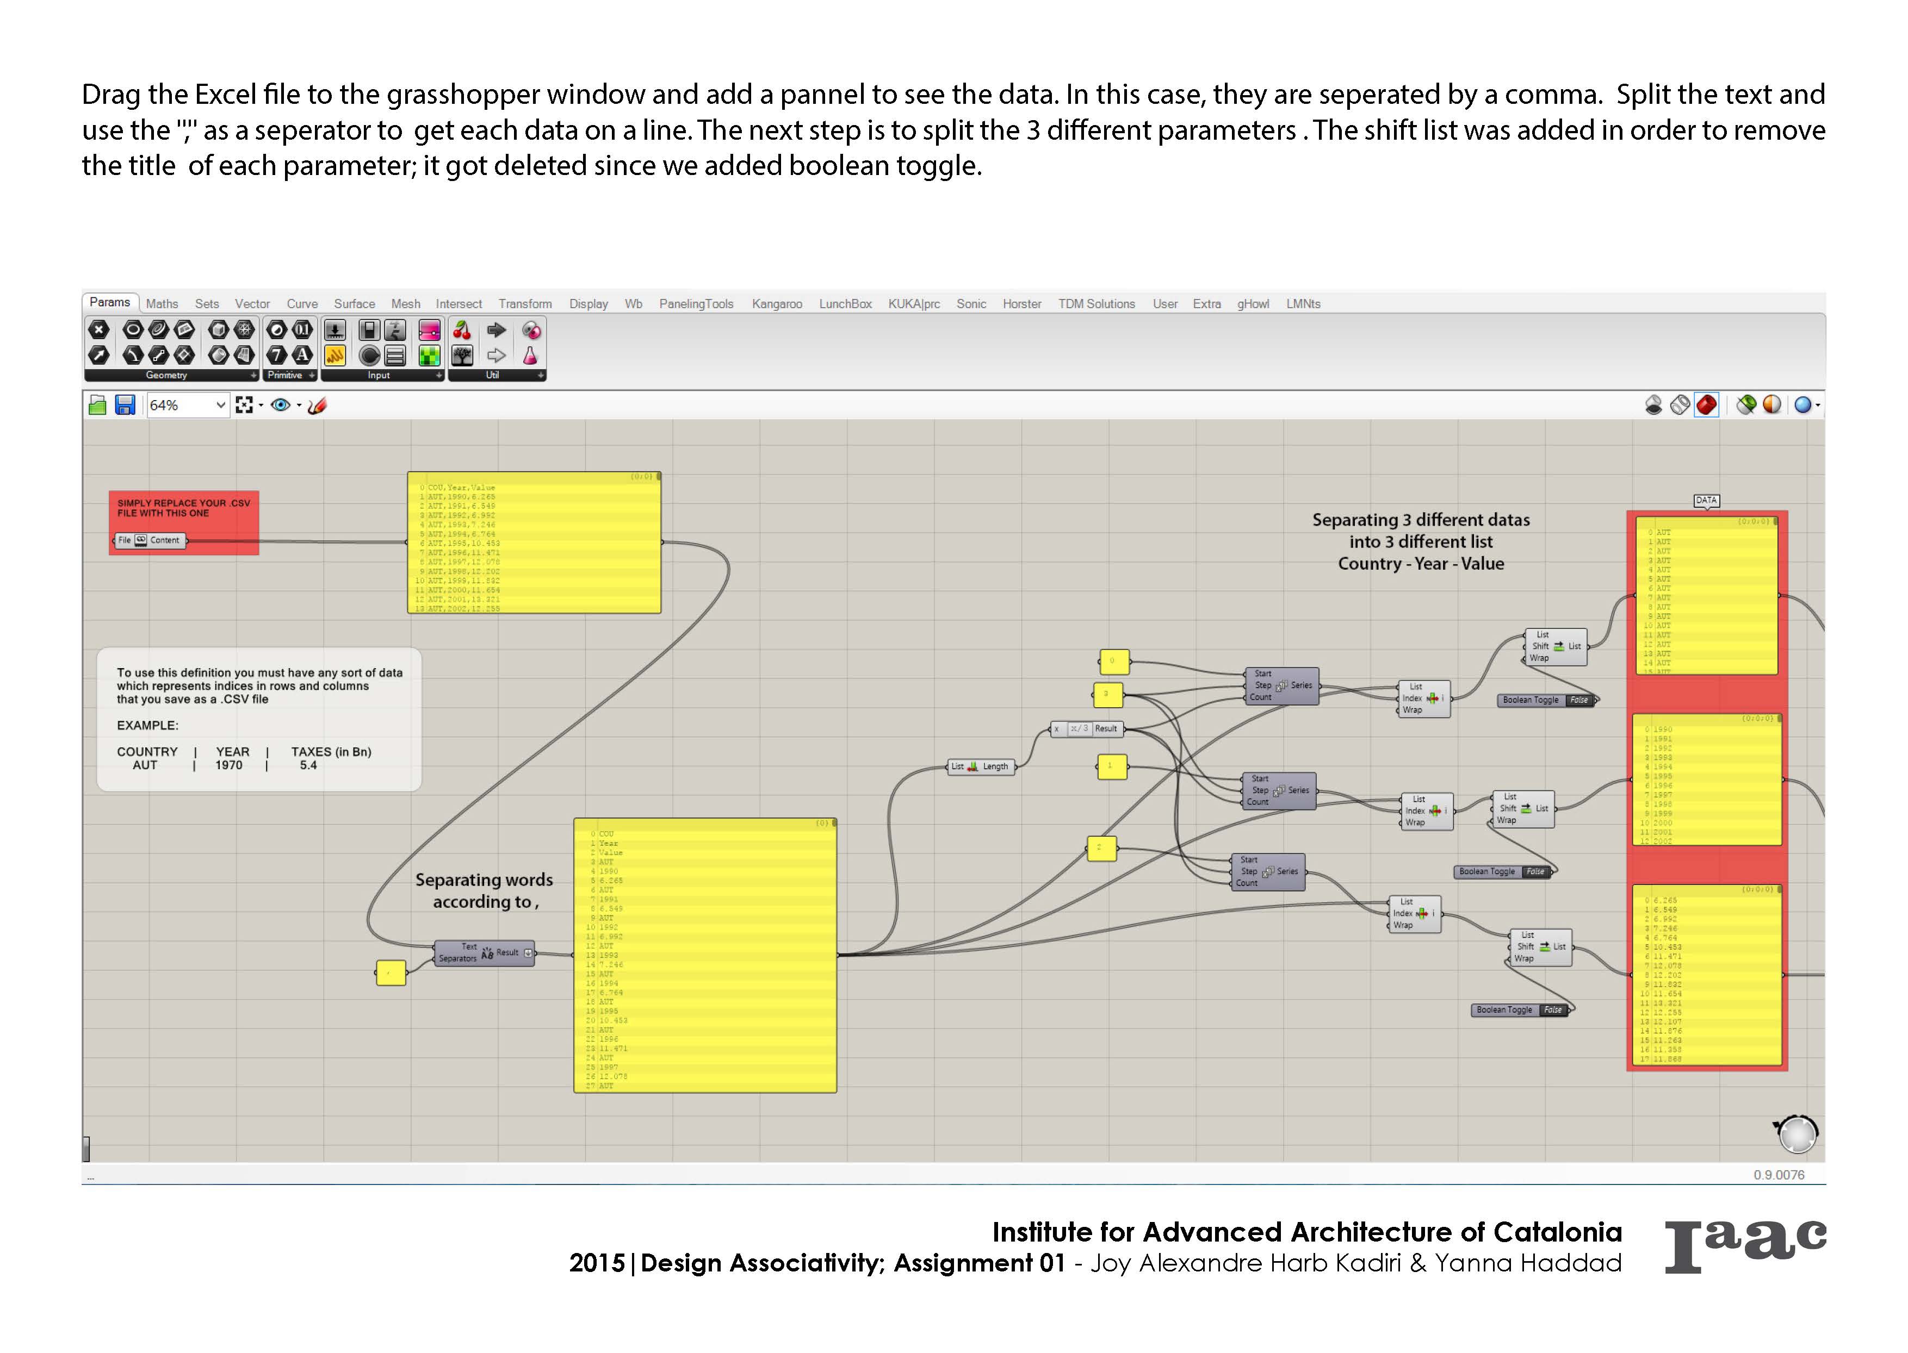
Task: Click the Save file floppy disk icon
Action: pyautogui.click(x=125, y=405)
